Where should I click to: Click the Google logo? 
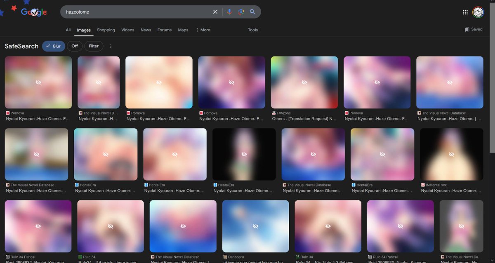[34, 12]
